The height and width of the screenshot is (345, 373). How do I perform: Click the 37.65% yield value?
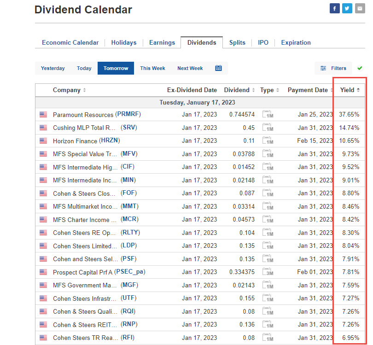349,114
